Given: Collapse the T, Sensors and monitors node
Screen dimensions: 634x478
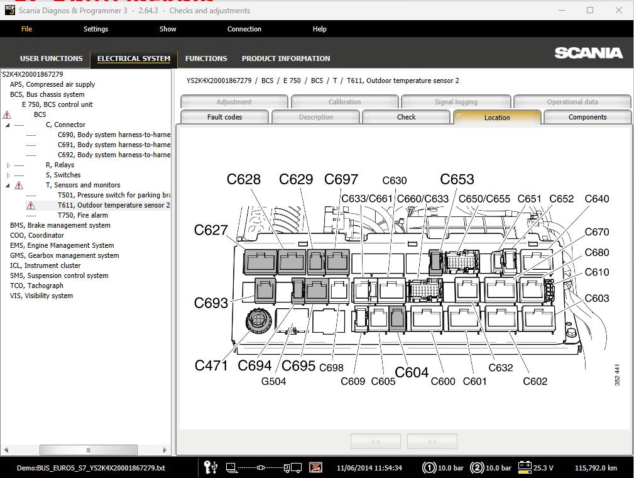Looking at the screenshot, I should (8, 186).
